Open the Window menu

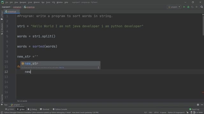(60, 2)
